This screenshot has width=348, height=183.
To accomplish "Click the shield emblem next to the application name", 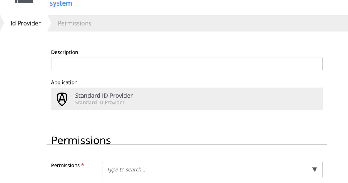I will pyautogui.click(x=62, y=99).
